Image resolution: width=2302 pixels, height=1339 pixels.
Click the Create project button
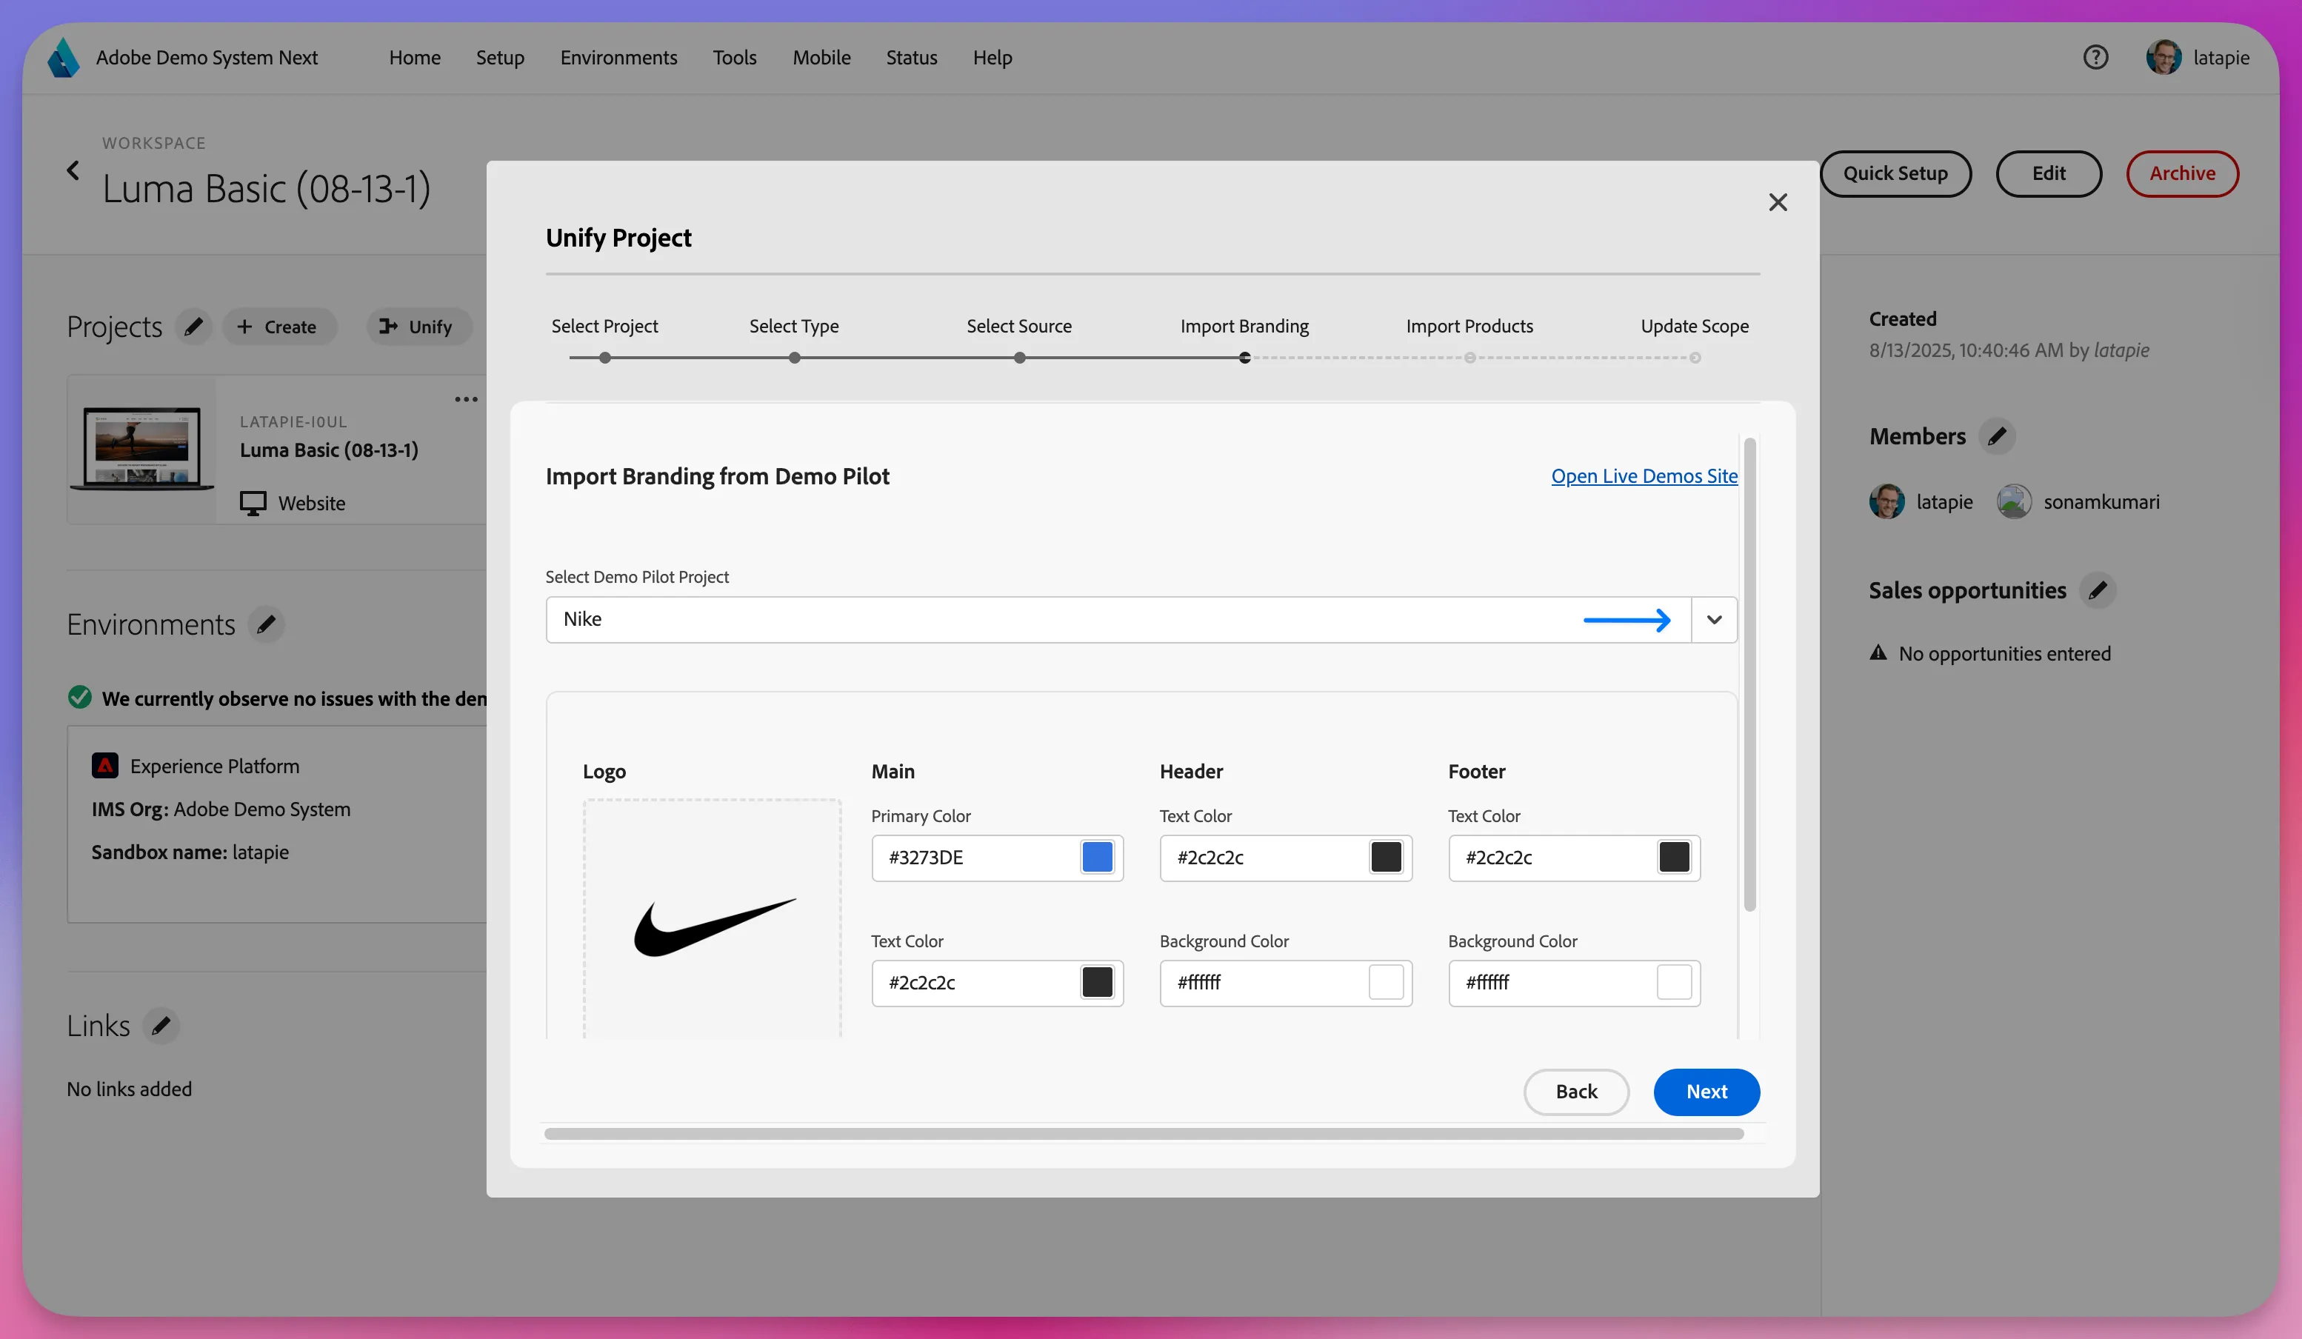pos(278,327)
